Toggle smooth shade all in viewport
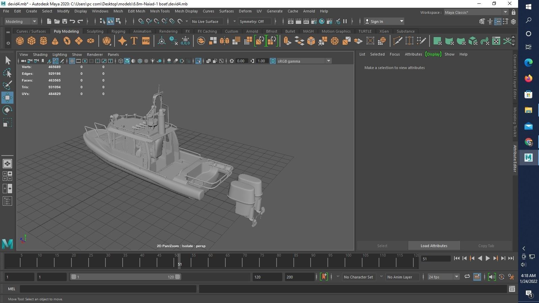 127,61
